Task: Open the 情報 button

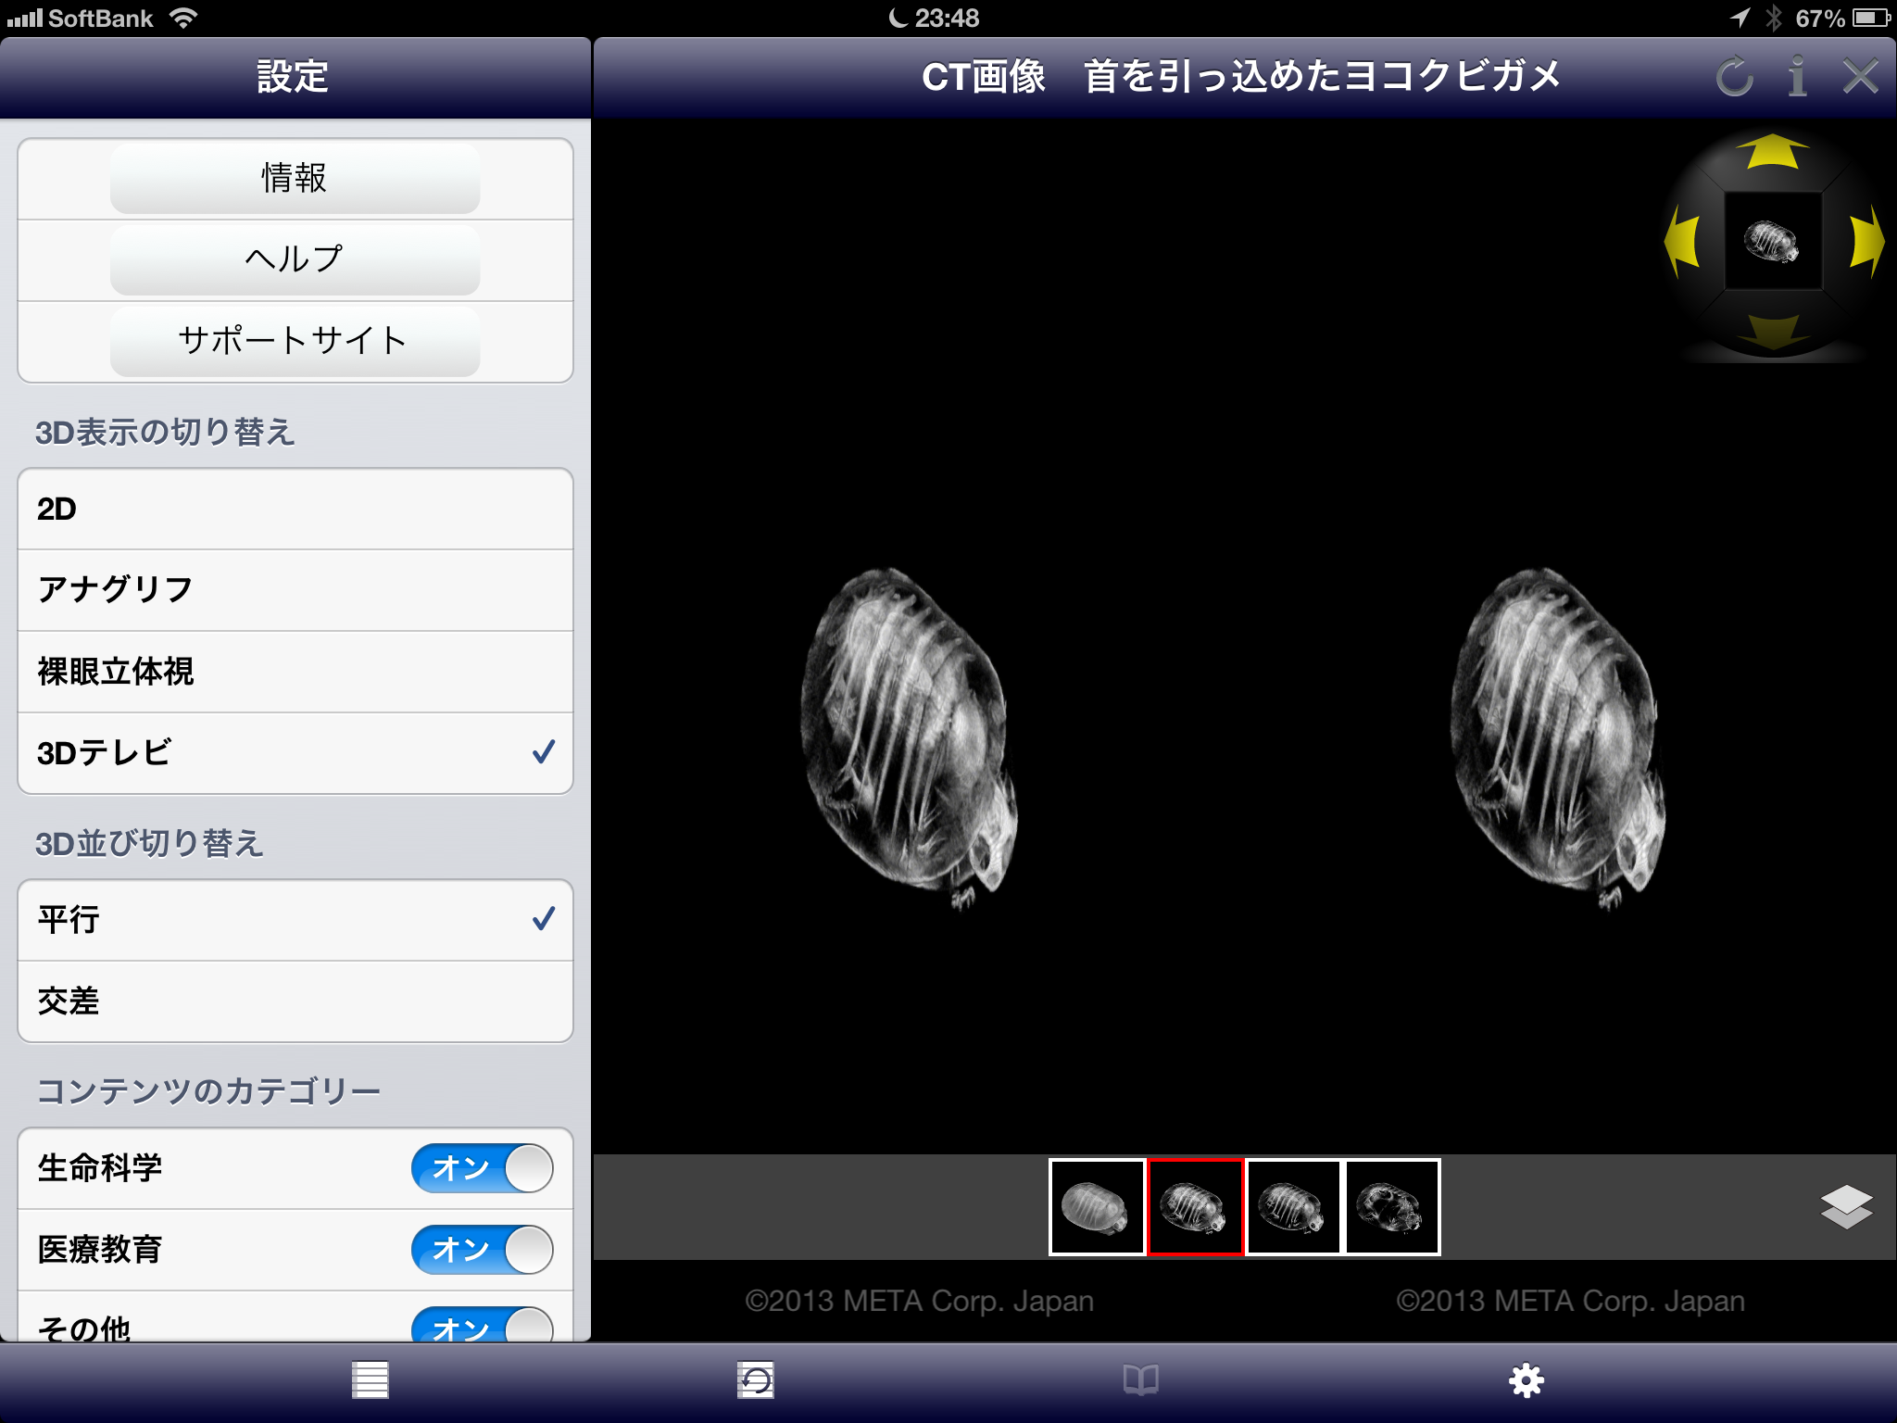Action: pos(295,178)
